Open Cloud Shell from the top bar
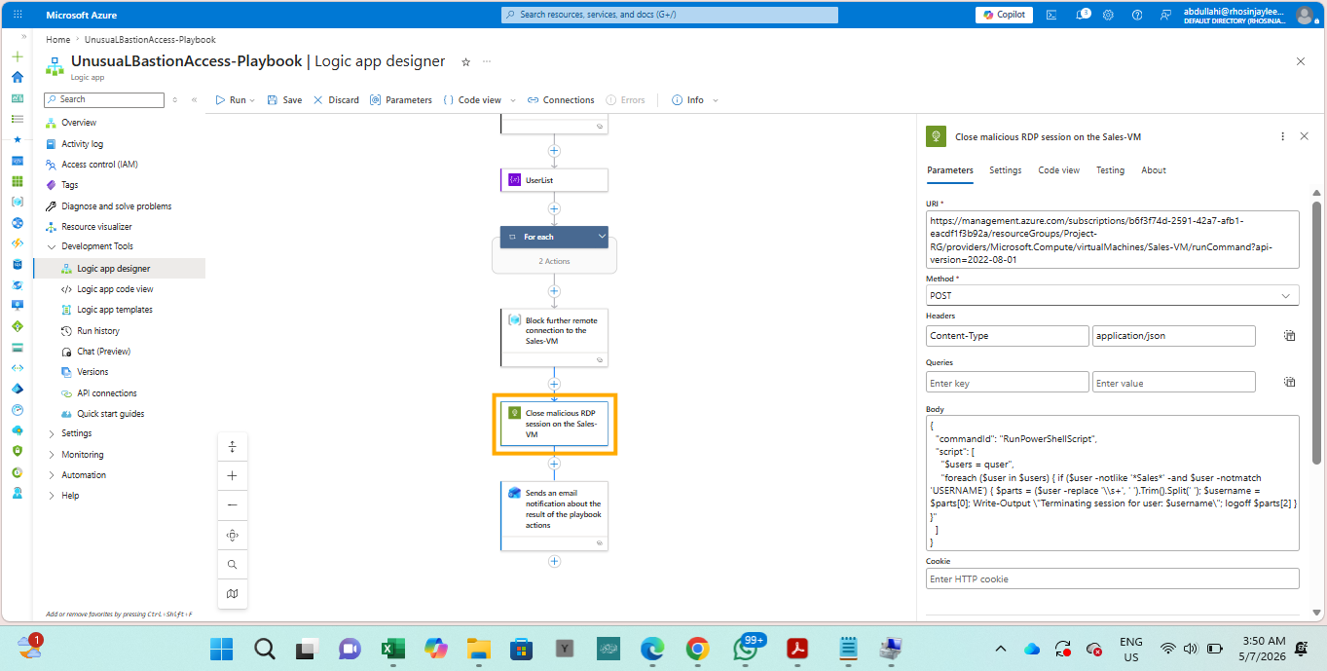Viewport: 1327px width, 671px height. click(x=1051, y=15)
